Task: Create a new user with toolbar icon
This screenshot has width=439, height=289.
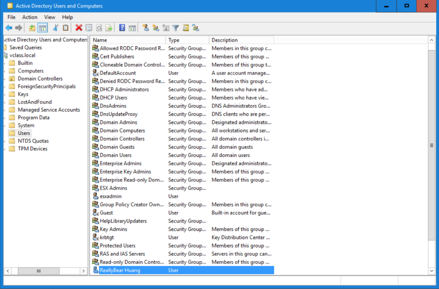Action: pyautogui.click(x=146, y=28)
